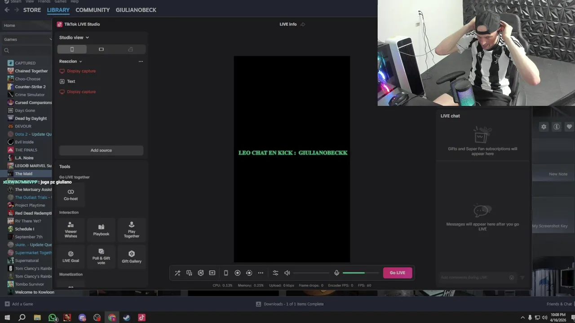575x323 pixels.
Task: Open more options ellipsis in stream toolbar
Action: coord(261,273)
